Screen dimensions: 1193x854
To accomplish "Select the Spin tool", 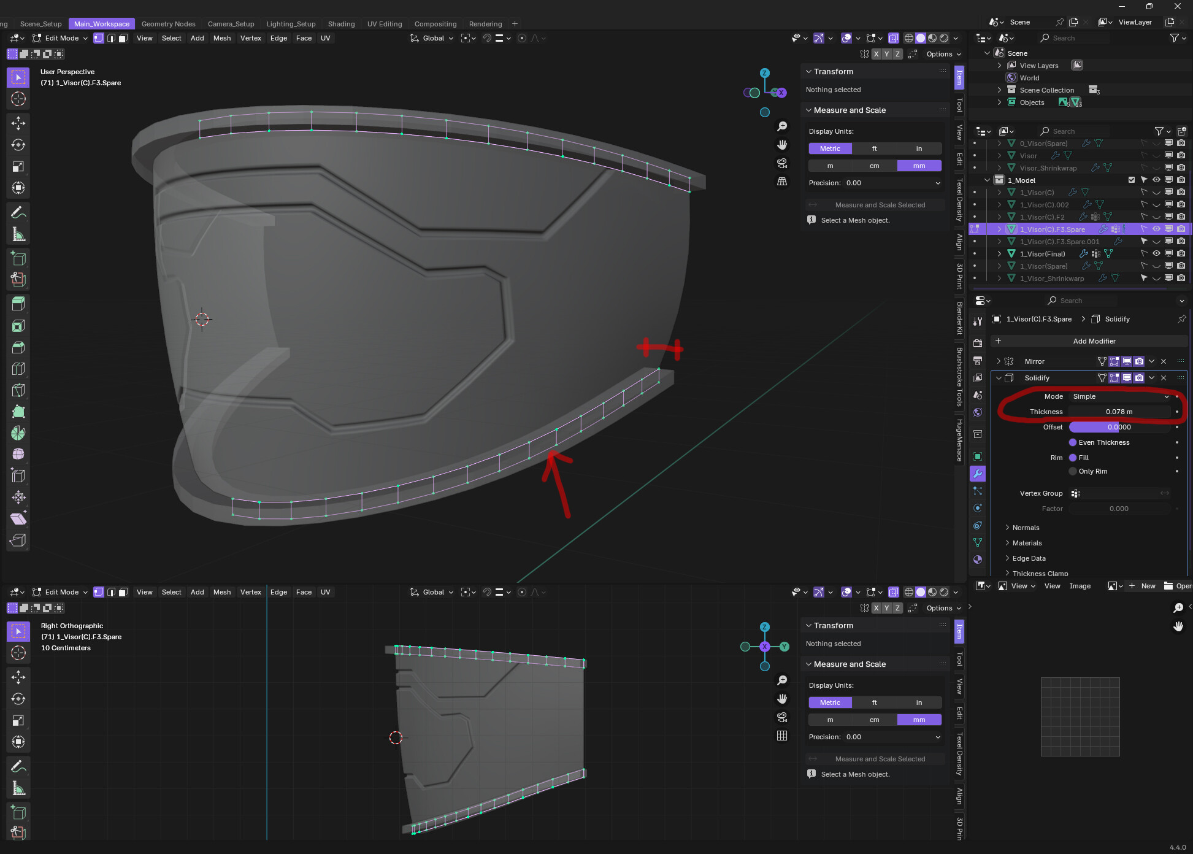I will (18, 433).
